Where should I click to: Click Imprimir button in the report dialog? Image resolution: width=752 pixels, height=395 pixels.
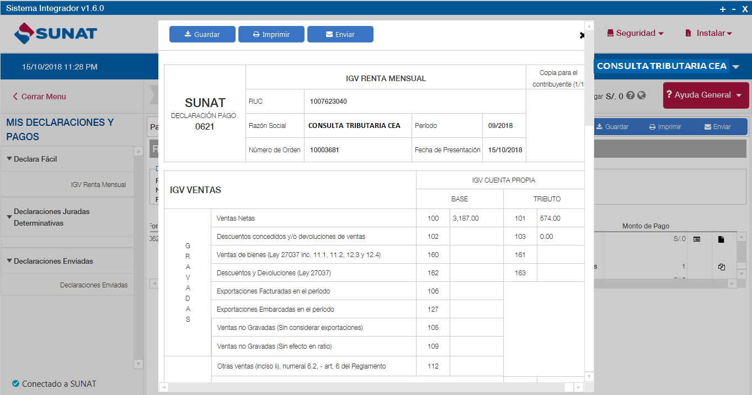tap(271, 34)
